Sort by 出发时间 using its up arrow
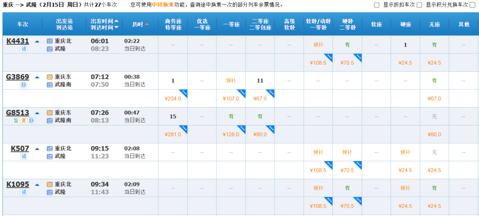479x216 pixels. click(116, 21)
